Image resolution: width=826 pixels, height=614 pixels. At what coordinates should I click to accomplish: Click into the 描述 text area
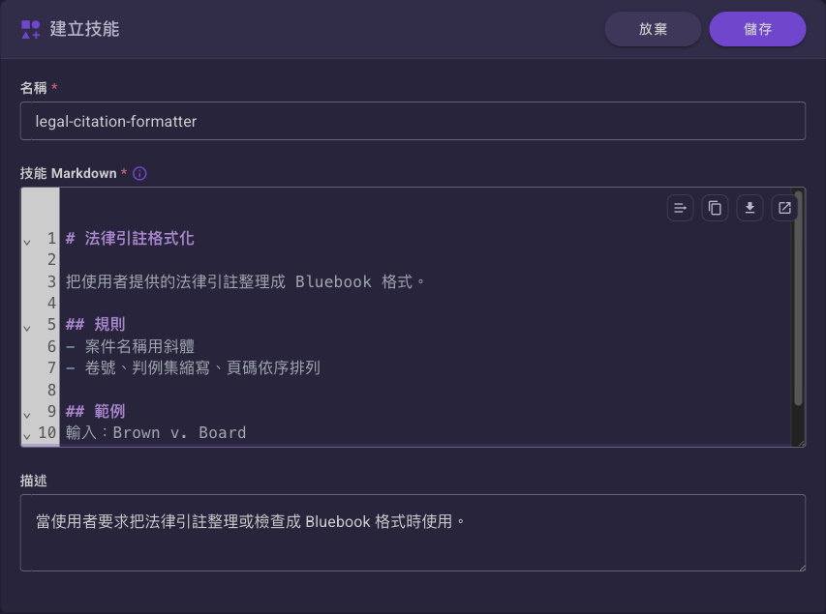click(413, 533)
